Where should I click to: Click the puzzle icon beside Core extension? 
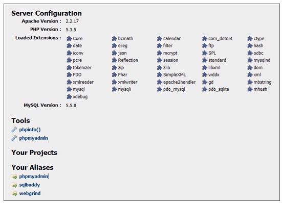click(69, 38)
